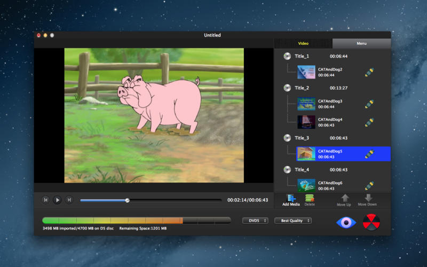Click the playback seek slider handle
This screenshot has width=427, height=267.
tap(127, 201)
